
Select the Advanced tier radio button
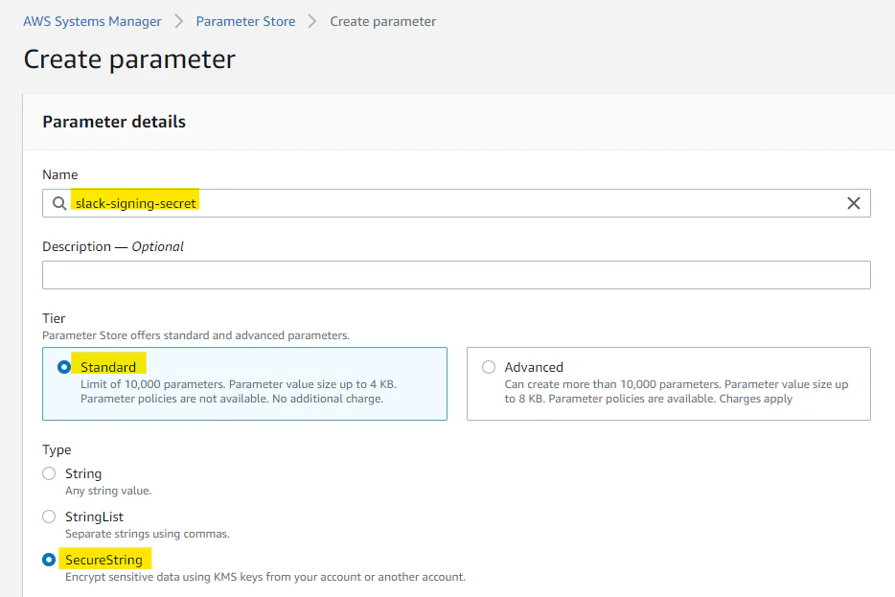489,367
